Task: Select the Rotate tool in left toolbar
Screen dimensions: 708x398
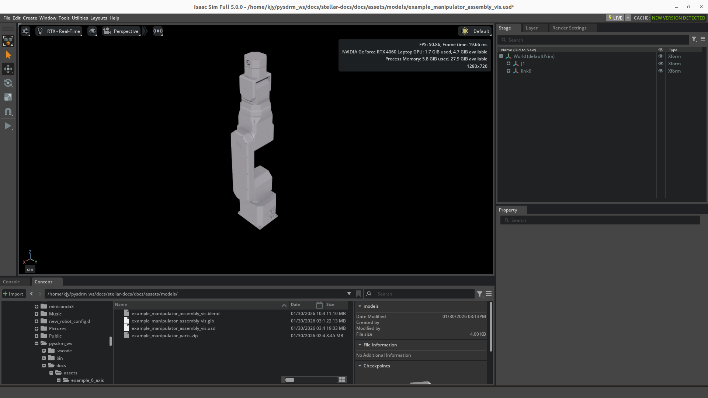Action: pos(8,83)
